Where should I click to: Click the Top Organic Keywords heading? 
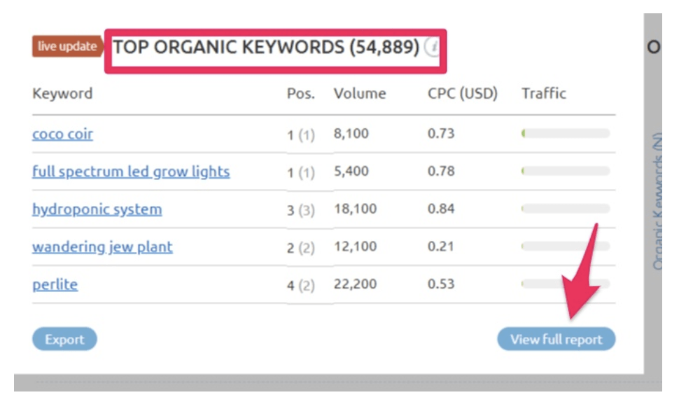click(266, 48)
